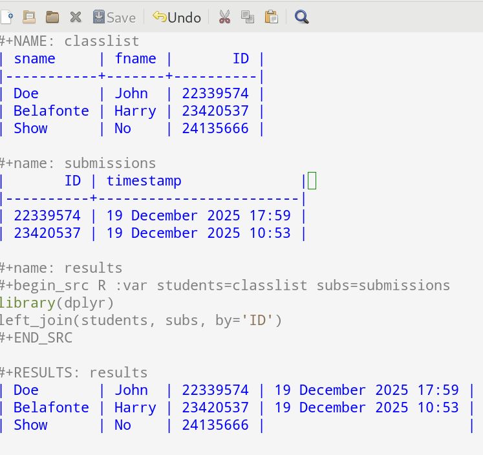
Task: Click the Copy icon
Action: [248, 17]
